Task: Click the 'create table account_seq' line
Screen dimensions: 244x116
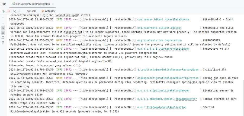Action: [x=60, y=61]
